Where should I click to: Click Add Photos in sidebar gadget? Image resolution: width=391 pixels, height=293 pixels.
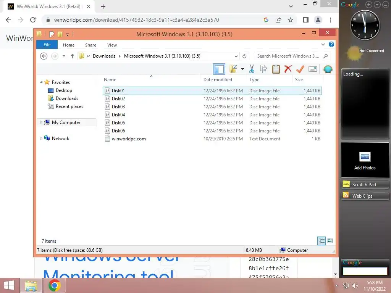click(x=365, y=161)
